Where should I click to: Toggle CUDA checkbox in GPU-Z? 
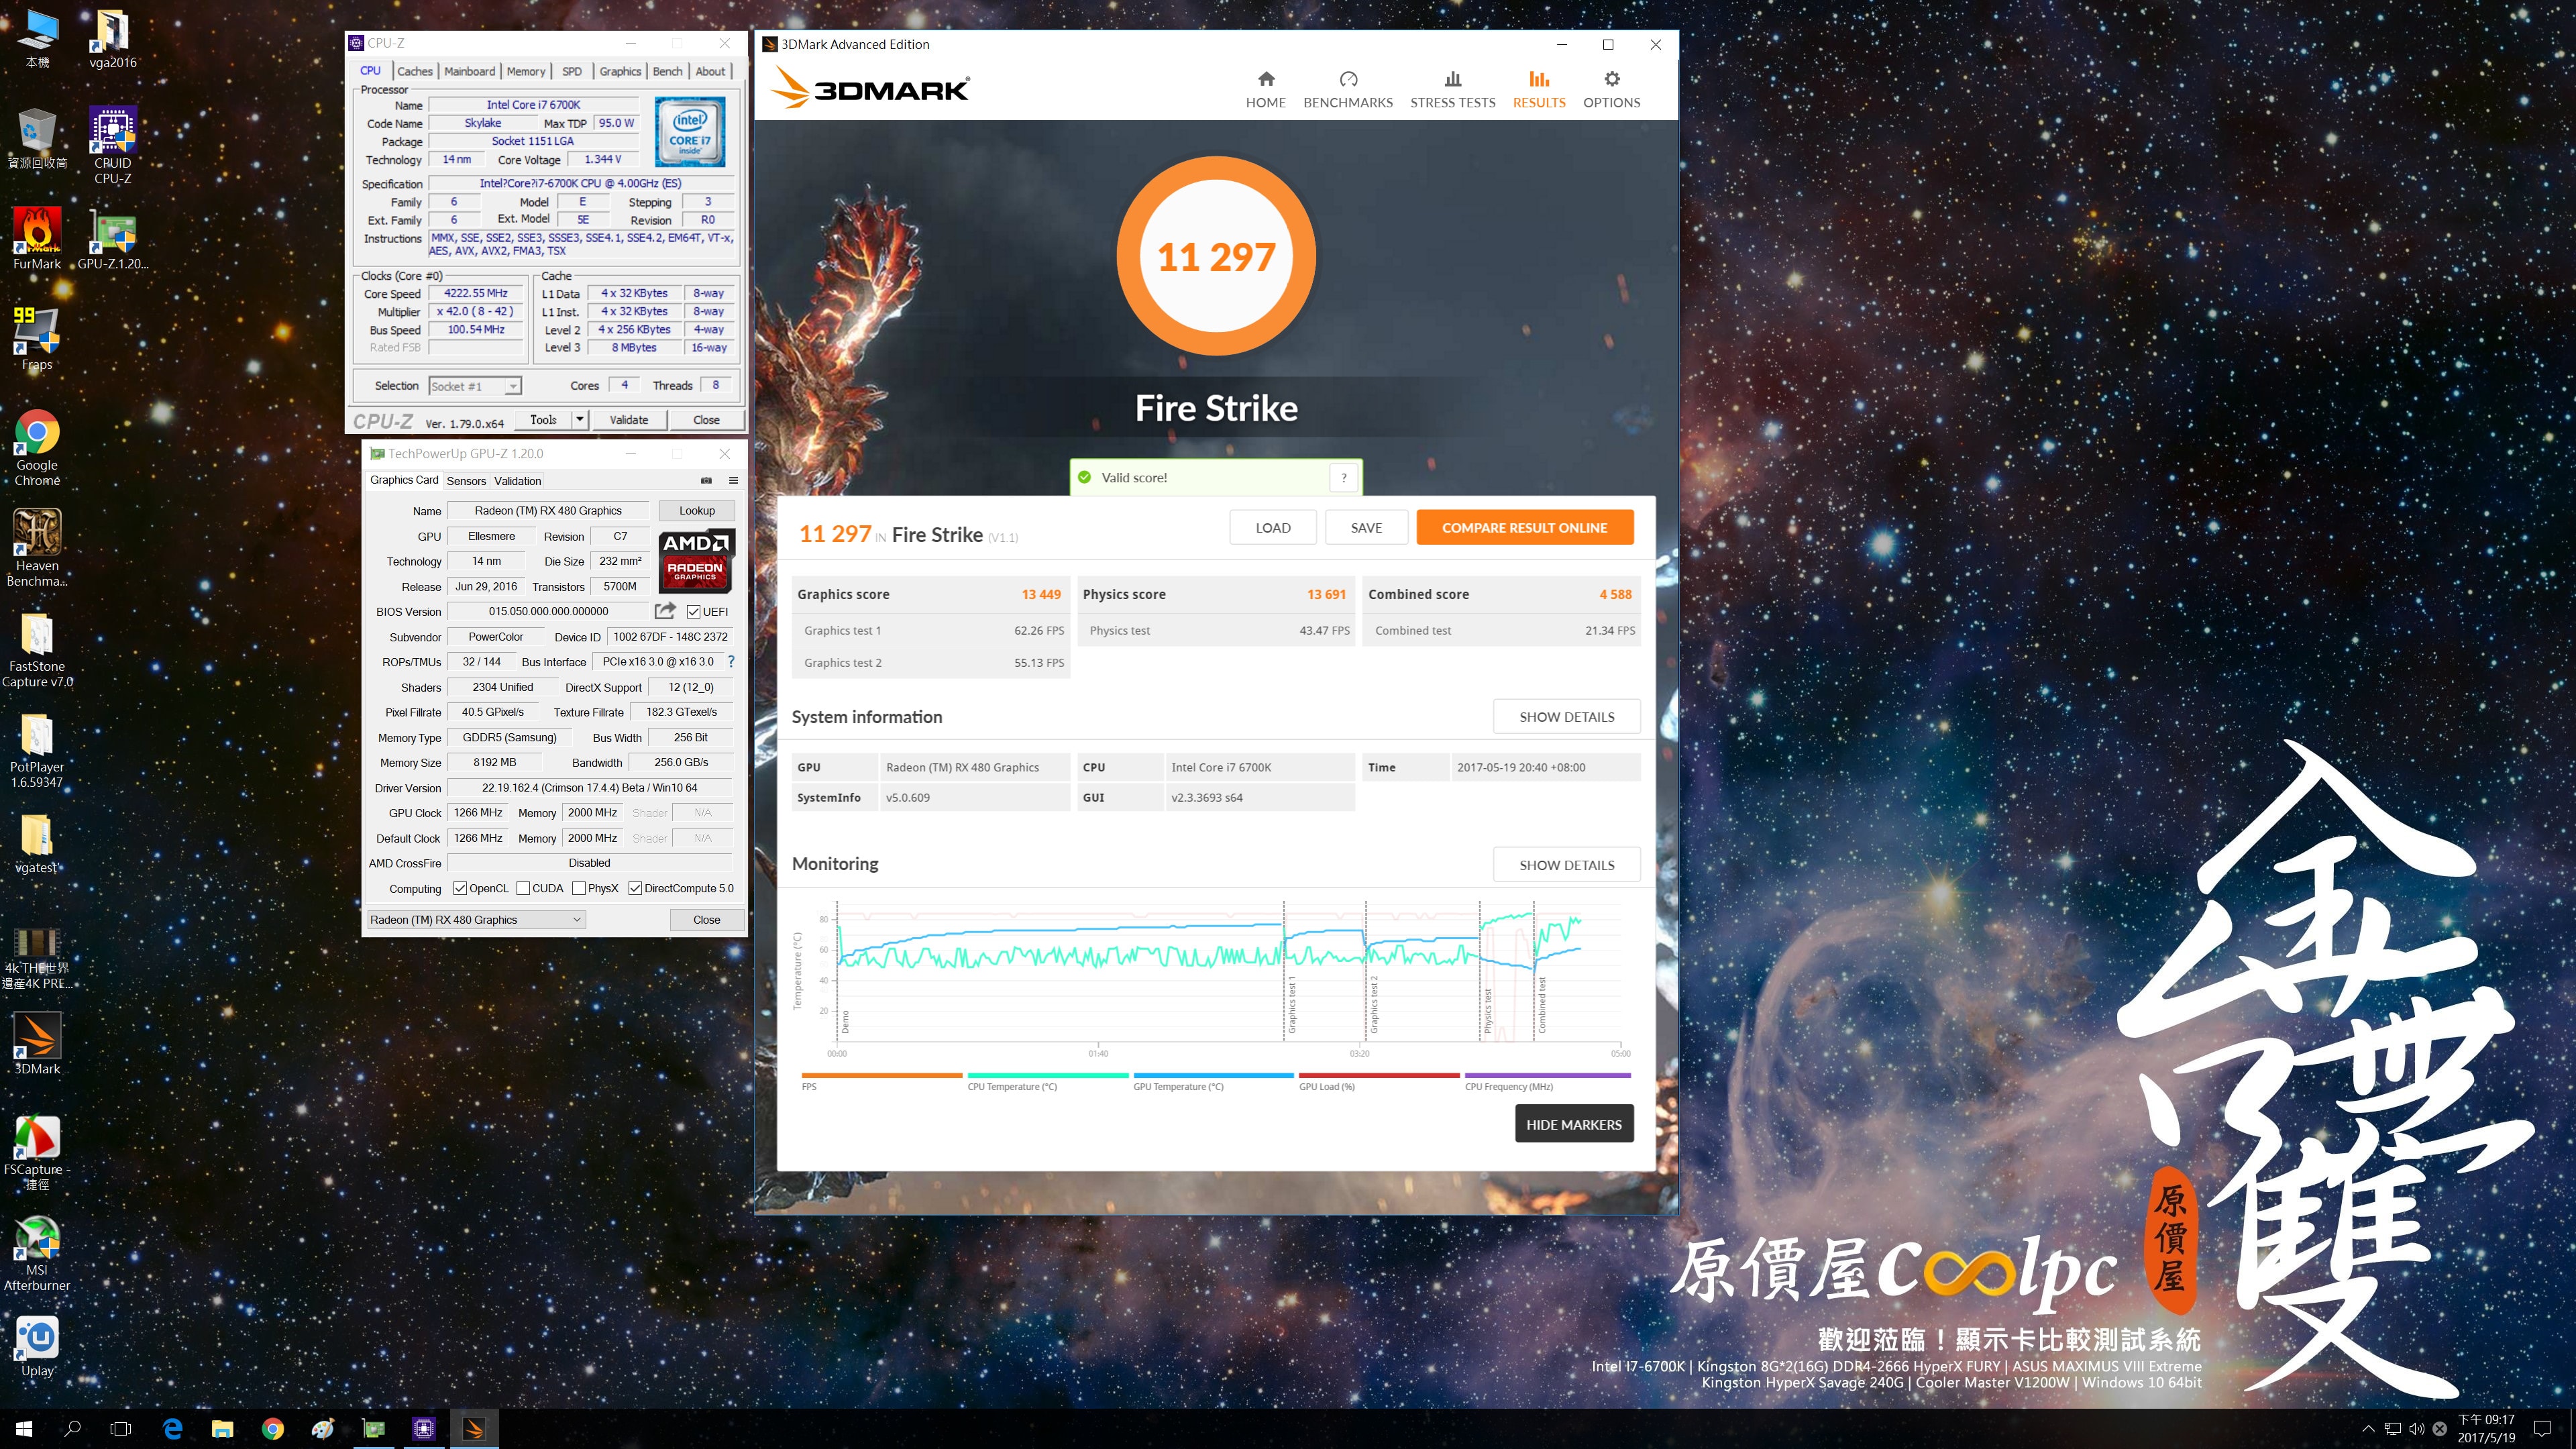point(523,888)
